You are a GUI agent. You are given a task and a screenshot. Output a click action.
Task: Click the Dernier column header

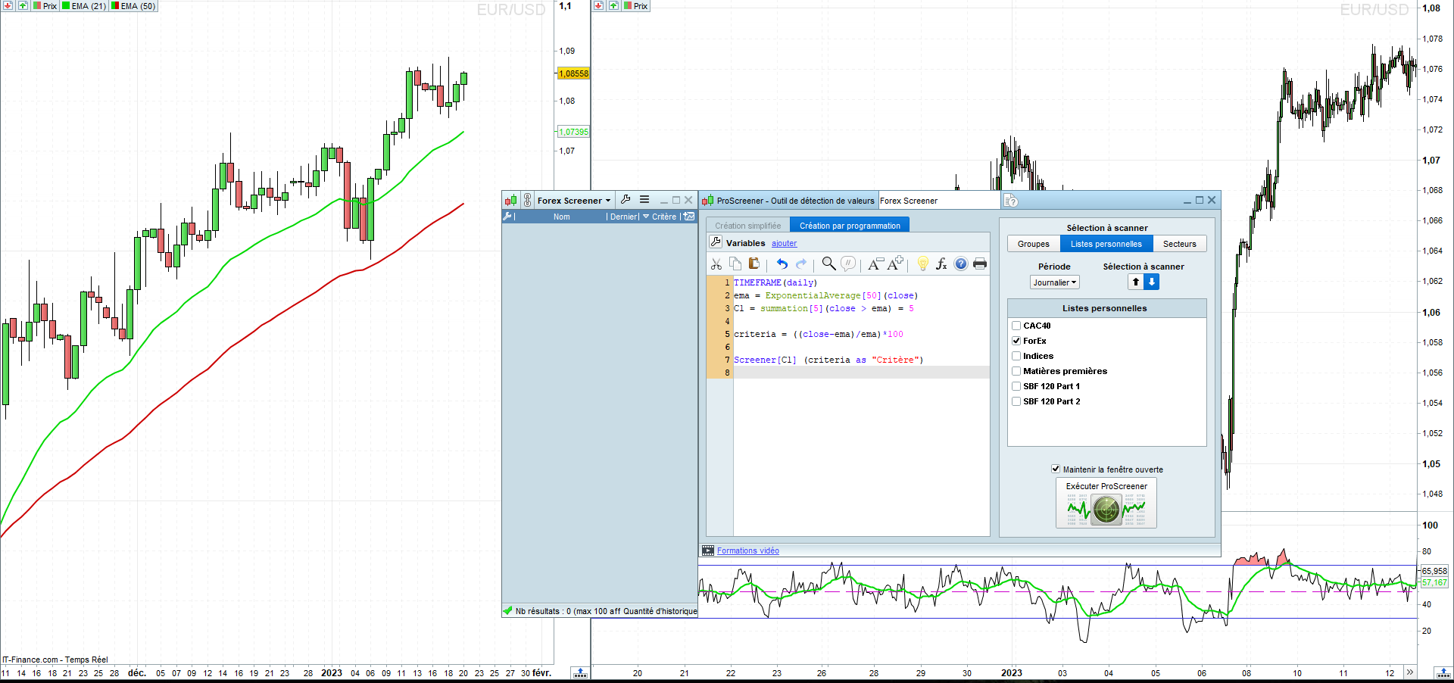point(624,217)
